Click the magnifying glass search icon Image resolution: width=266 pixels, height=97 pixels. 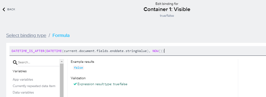pyautogui.click(x=15, y=63)
